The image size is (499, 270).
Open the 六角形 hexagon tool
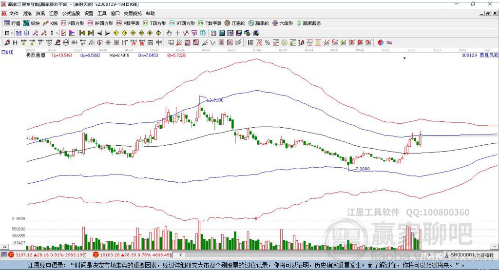[x=282, y=23]
